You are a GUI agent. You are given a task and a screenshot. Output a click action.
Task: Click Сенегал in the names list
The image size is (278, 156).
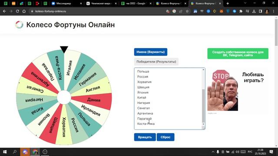pos(143,108)
